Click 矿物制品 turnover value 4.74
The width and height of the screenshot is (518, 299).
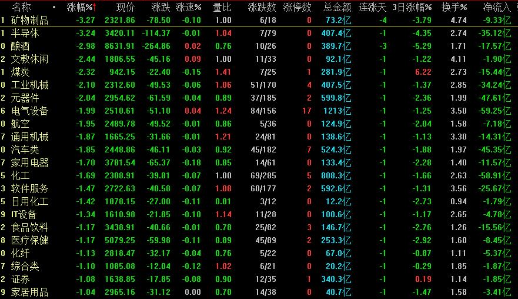[459, 20]
